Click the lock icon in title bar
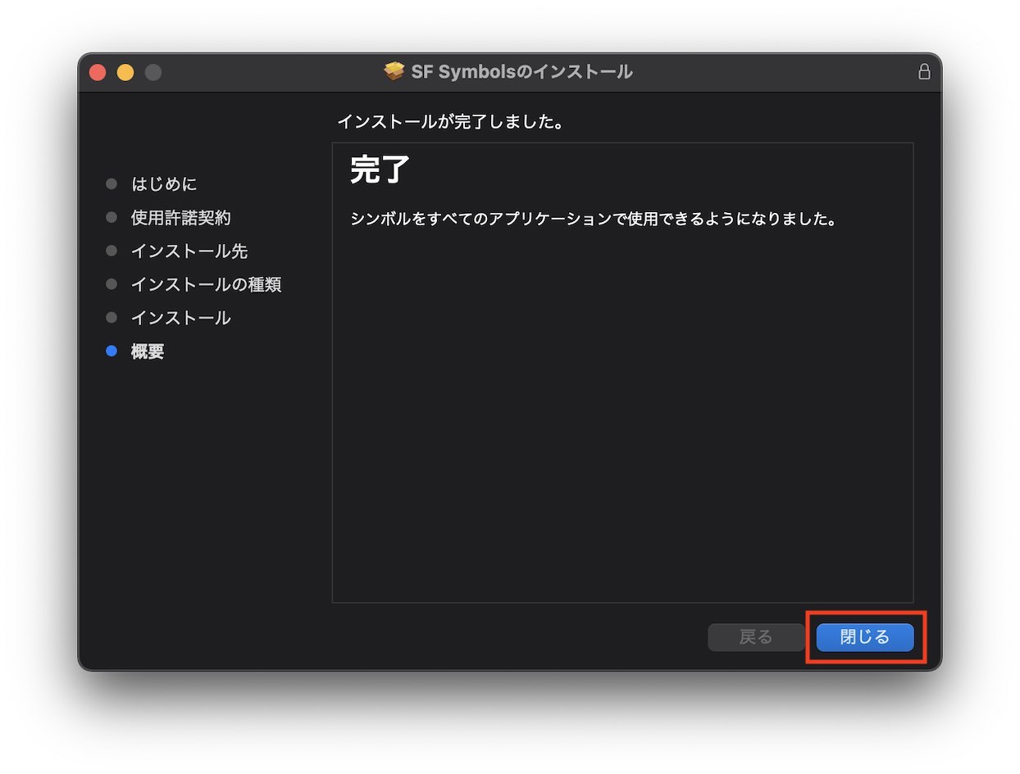 (x=924, y=71)
